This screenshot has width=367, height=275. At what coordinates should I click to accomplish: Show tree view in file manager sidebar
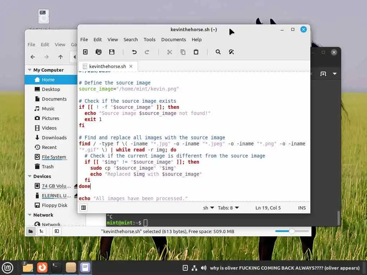(x=42, y=231)
